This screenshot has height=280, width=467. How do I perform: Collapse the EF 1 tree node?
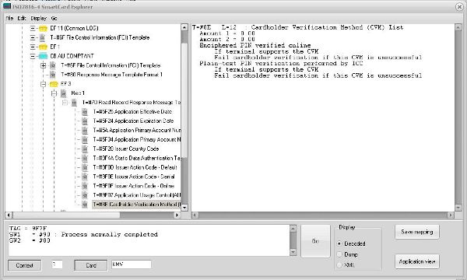(x=33, y=47)
